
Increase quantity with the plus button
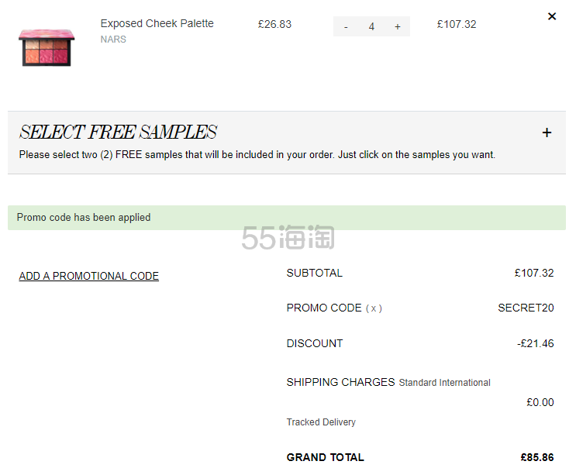tap(398, 27)
